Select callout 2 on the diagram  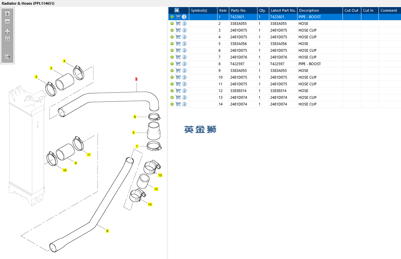coord(51,68)
